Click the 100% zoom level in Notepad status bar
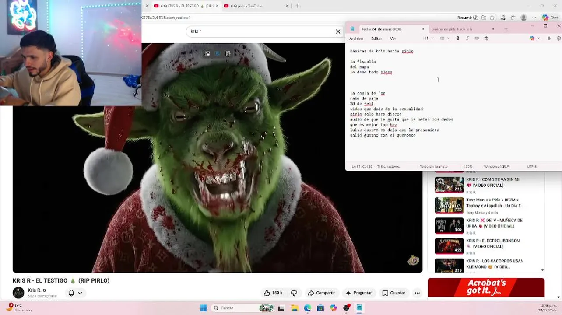 [x=468, y=167]
